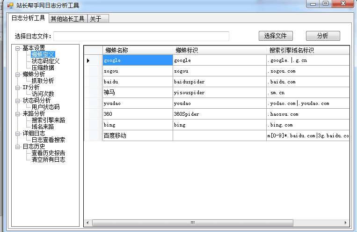Click the log file path input field
Viewport: 357px width, 232px height.
(141, 37)
